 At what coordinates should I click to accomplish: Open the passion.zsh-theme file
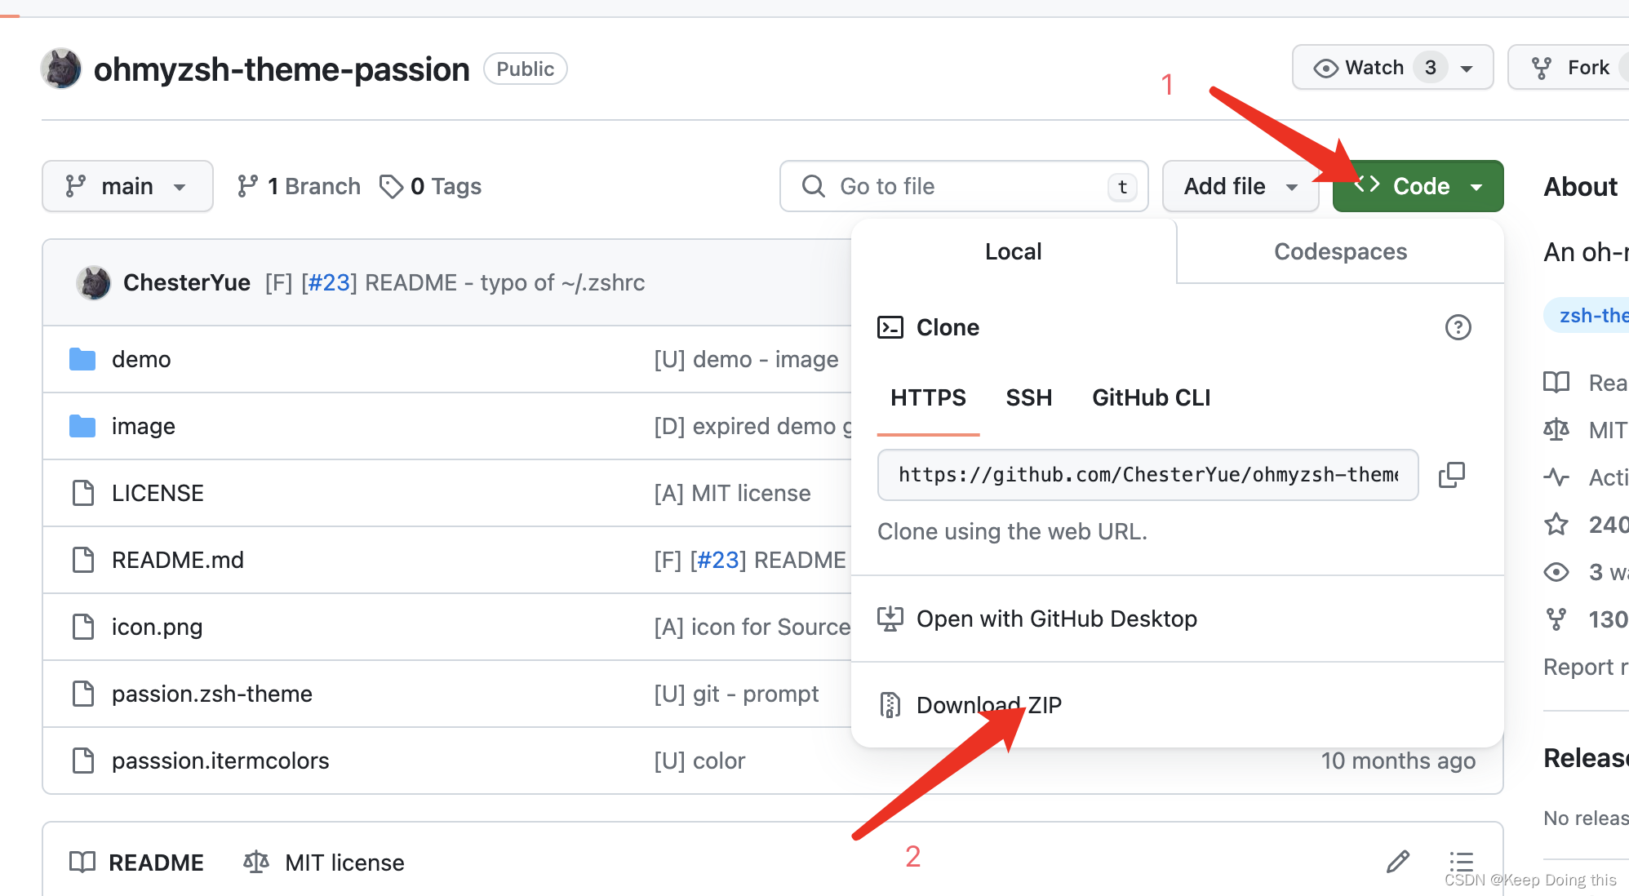click(x=211, y=694)
